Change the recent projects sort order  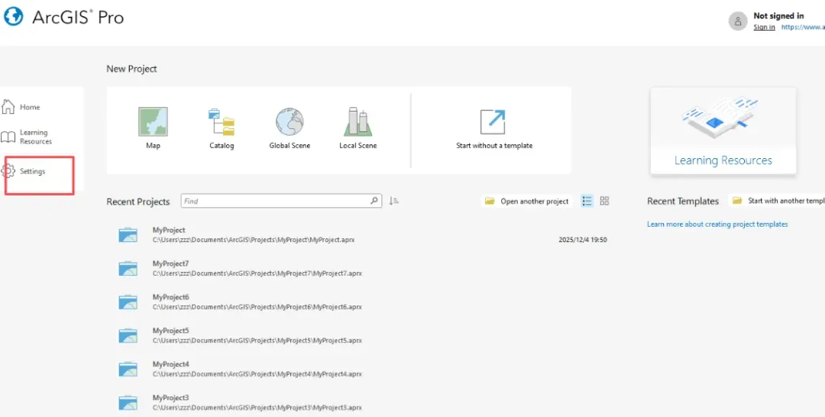[x=393, y=201]
